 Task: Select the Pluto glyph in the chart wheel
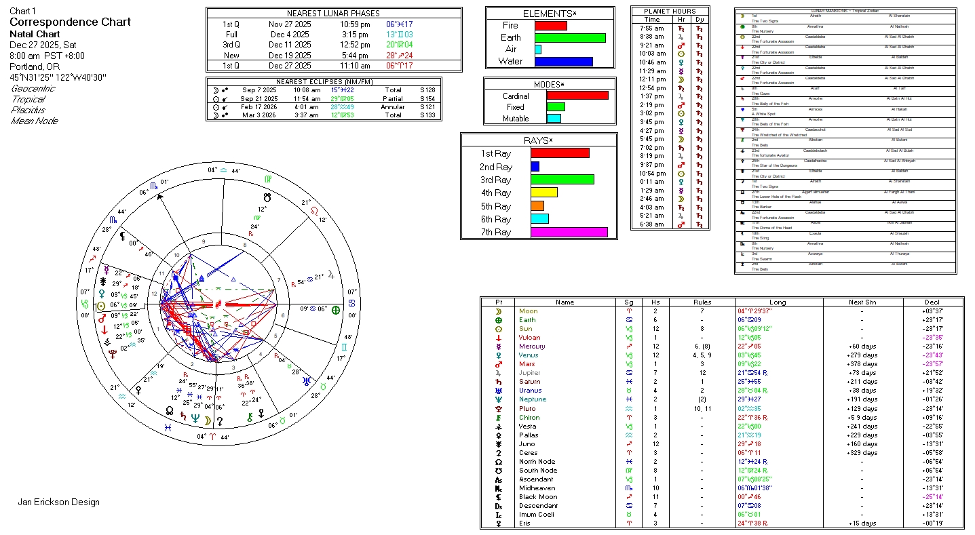(113, 353)
